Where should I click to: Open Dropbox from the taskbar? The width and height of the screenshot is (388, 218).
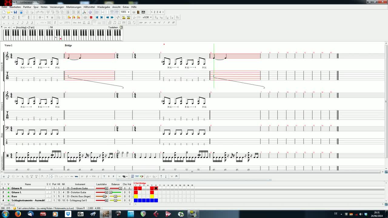click(68, 214)
